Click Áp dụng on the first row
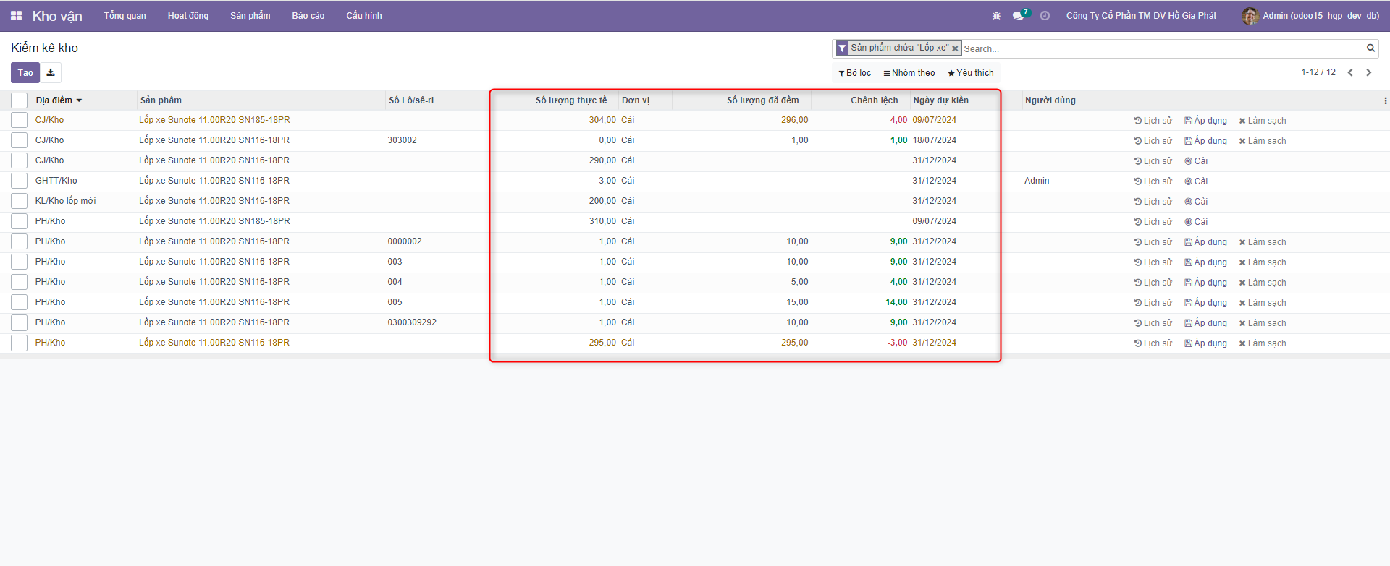1390x566 pixels. tap(1205, 121)
